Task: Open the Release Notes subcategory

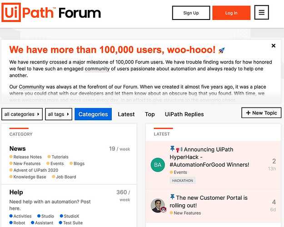Action: tap(25, 157)
